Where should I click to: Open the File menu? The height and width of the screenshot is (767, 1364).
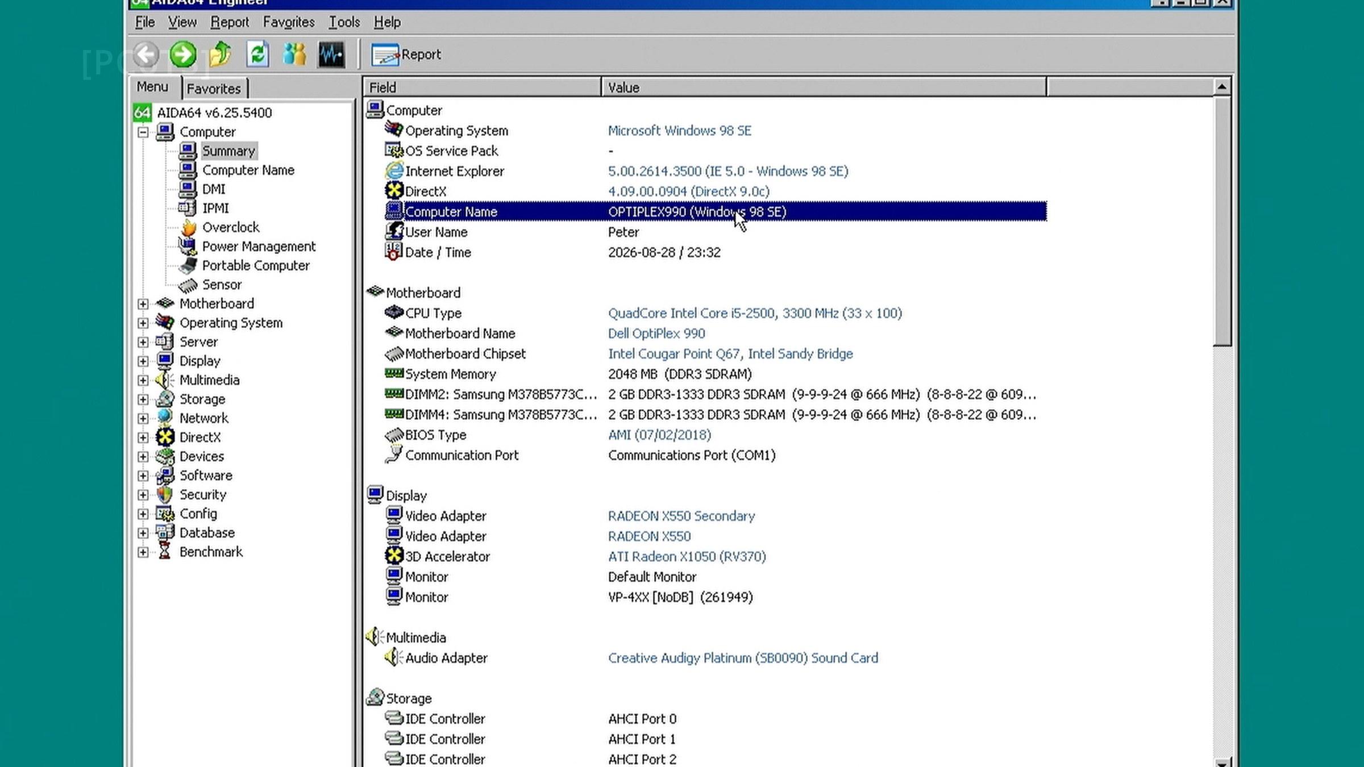(x=145, y=22)
